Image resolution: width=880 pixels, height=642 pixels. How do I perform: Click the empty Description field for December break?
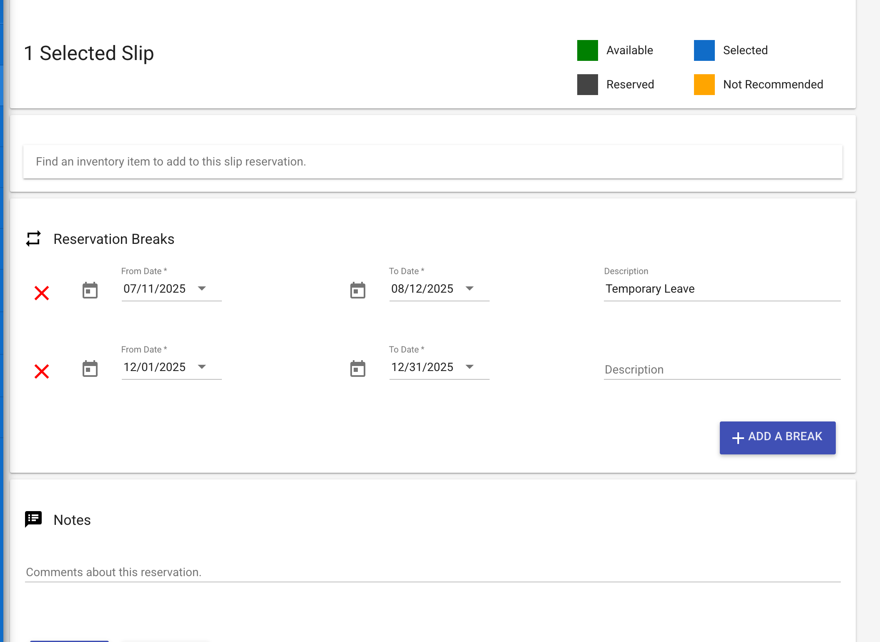tap(722, 369)
